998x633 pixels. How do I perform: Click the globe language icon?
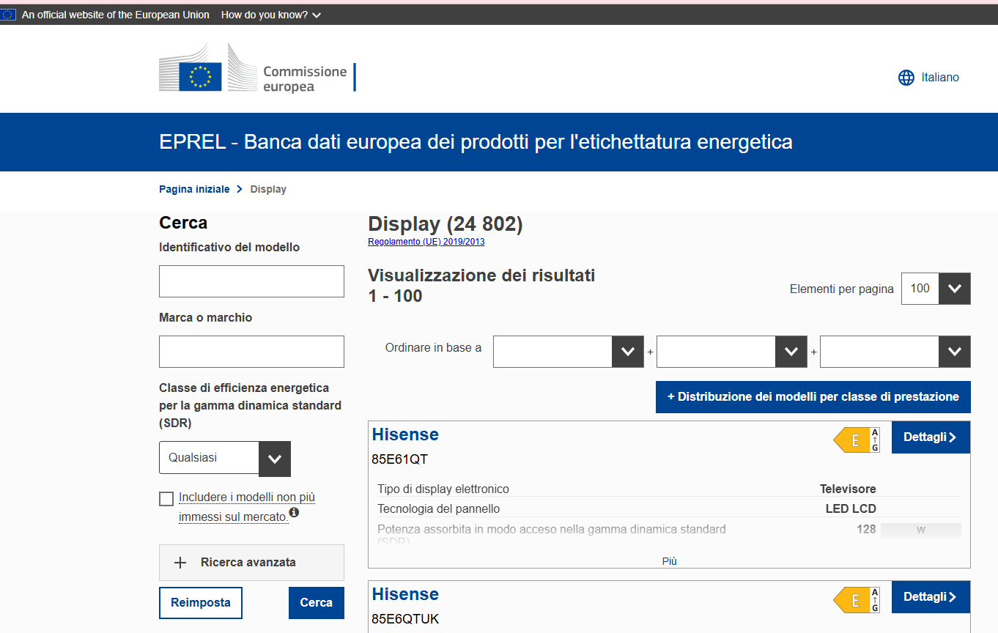906,78
